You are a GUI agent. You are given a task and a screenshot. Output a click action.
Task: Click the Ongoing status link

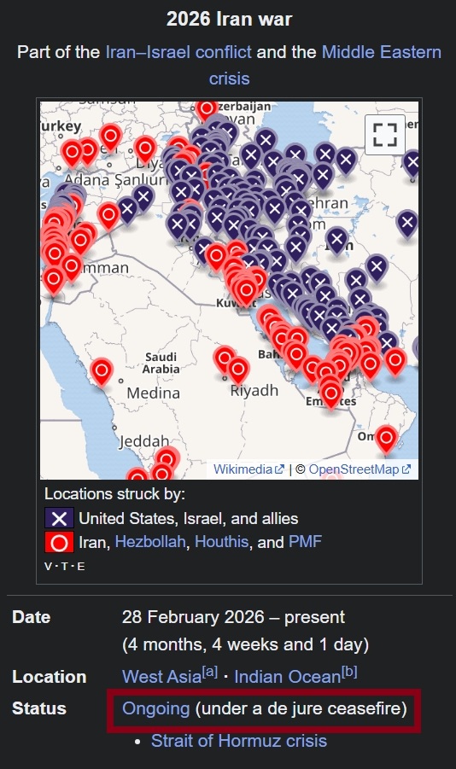[x=155, y=708]
